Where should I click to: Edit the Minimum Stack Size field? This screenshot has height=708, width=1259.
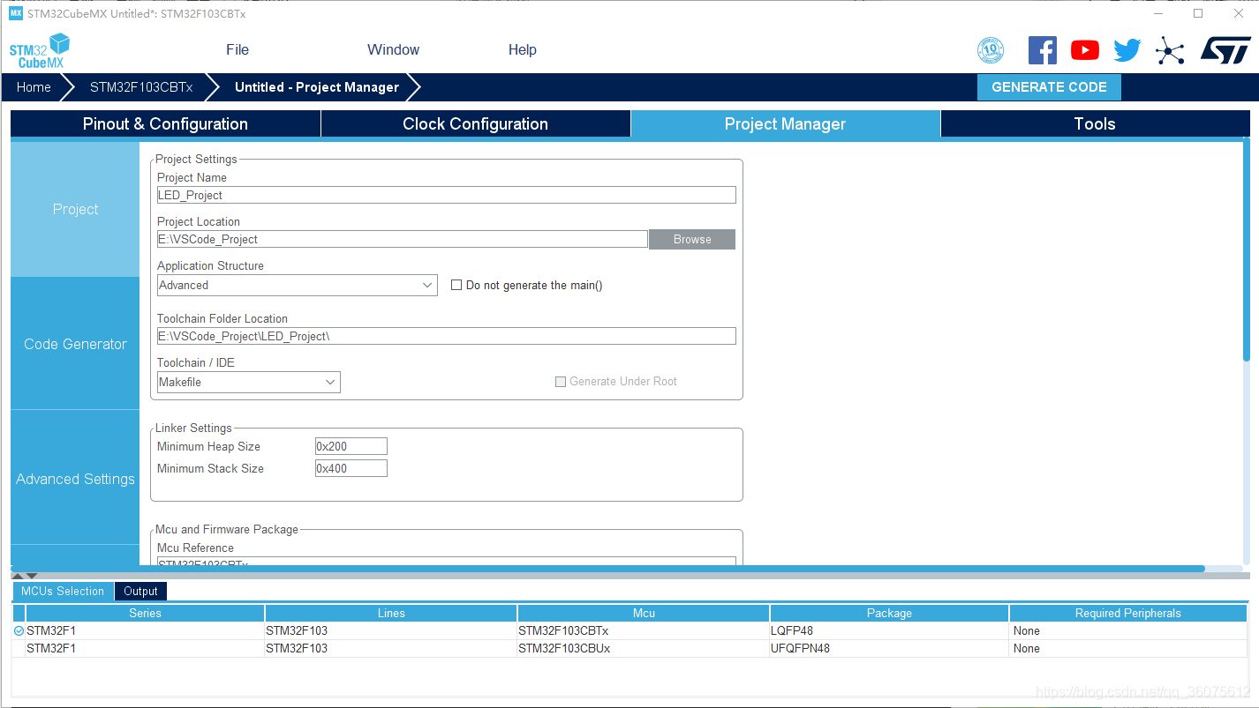(x=351, y=468)
